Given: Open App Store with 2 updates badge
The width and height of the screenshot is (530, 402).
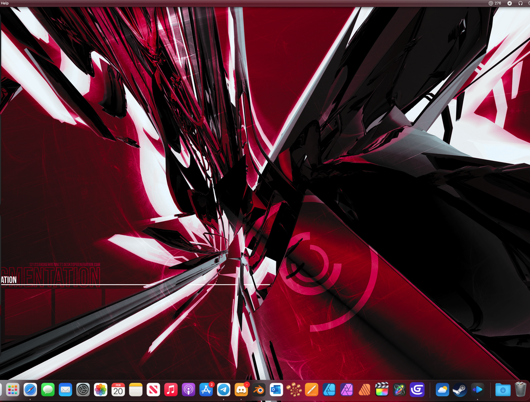Looking at the screenshot, I should click(206, 390).
